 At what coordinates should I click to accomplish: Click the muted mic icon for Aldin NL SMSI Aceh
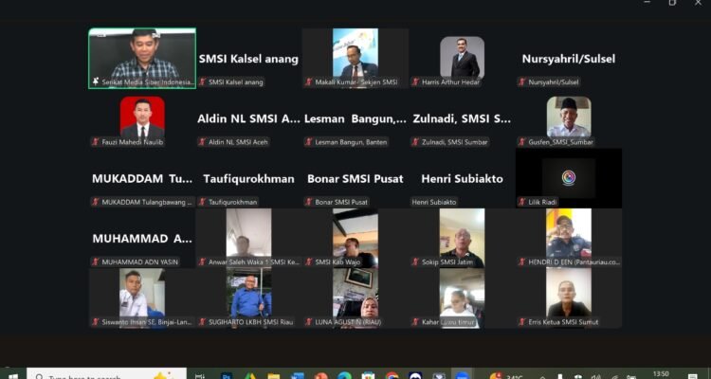[x=203, y=142]
